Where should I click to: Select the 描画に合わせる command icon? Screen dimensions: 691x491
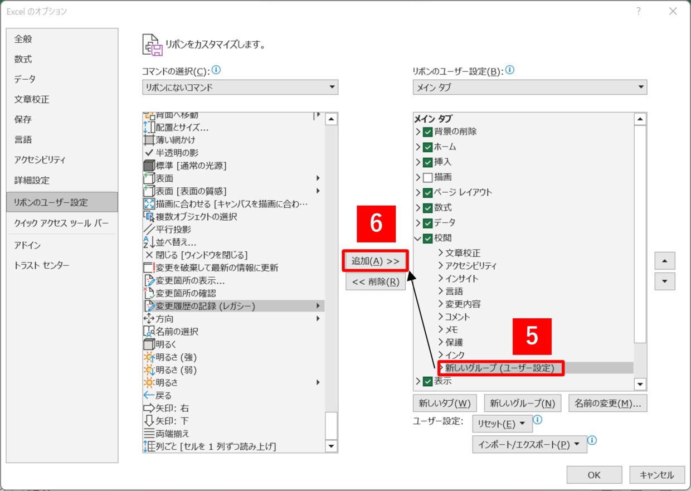[149, 204]
